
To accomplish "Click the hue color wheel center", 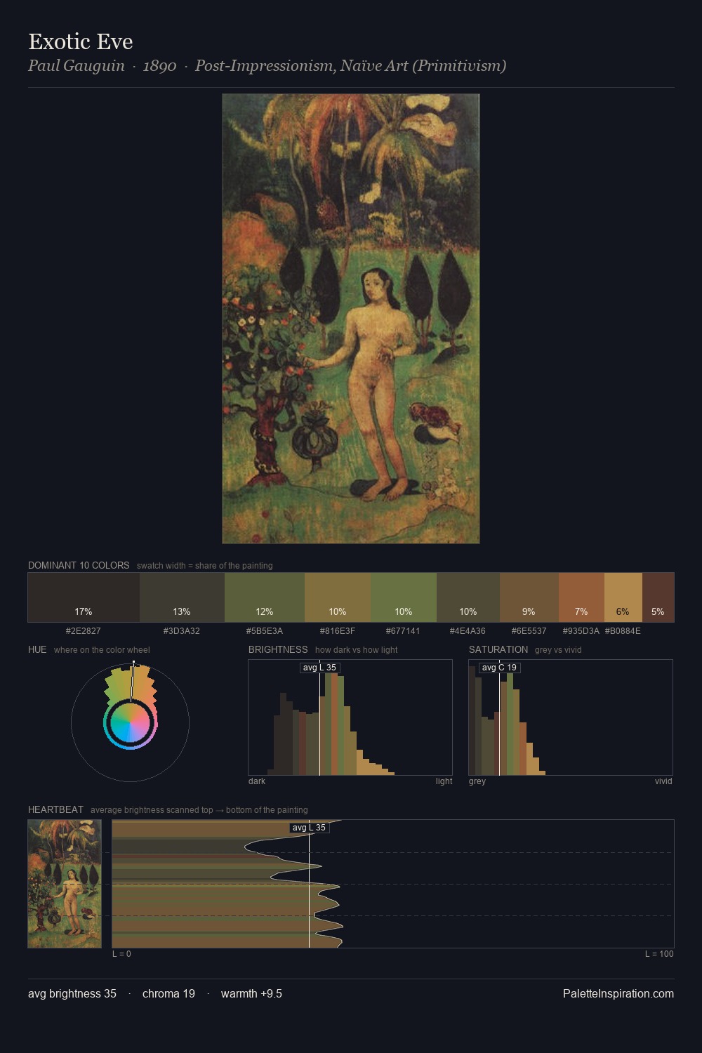I will [x=131, y=722].
